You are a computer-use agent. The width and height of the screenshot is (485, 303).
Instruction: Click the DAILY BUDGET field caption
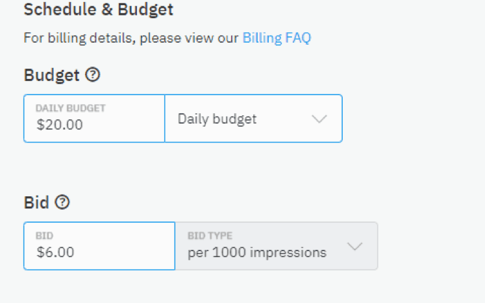pos(71,108)
